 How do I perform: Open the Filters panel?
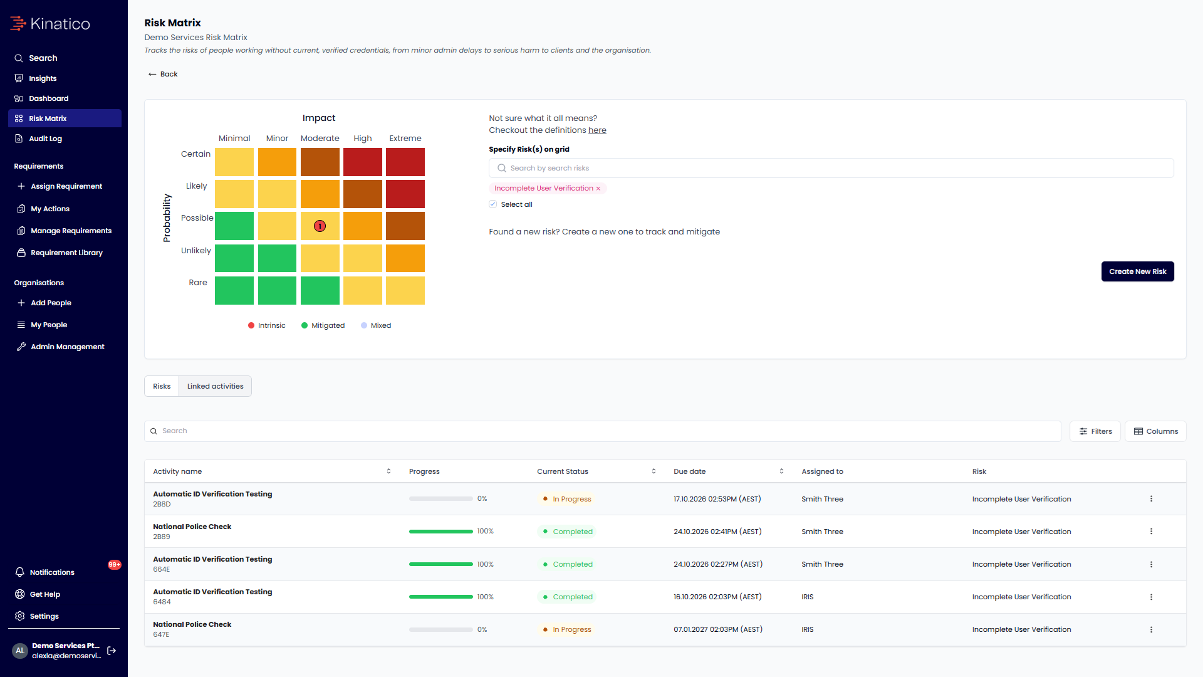pyautogui.click(x=1095, y=431)
